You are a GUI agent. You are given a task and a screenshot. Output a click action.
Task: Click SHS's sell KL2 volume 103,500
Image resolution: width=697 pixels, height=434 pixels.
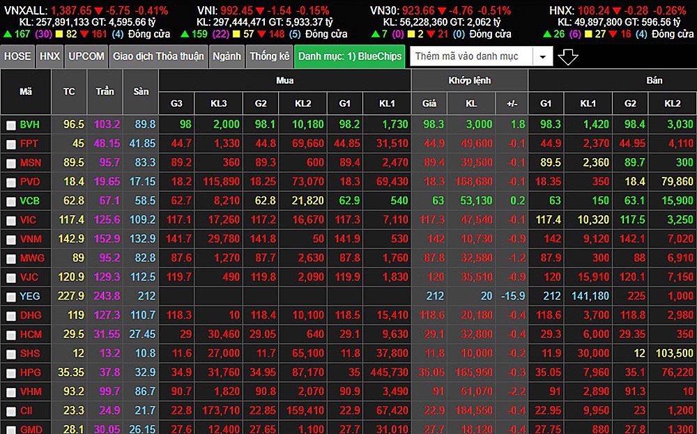674,354
